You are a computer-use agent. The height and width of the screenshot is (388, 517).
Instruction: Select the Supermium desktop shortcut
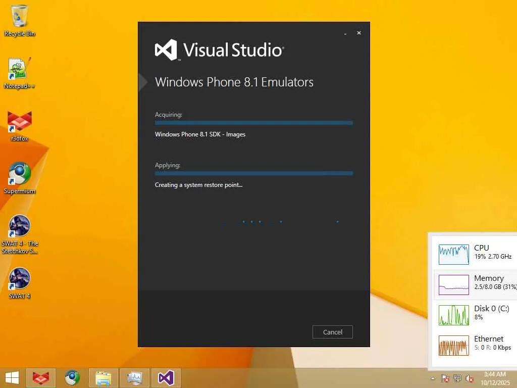[x=20, y=178]
